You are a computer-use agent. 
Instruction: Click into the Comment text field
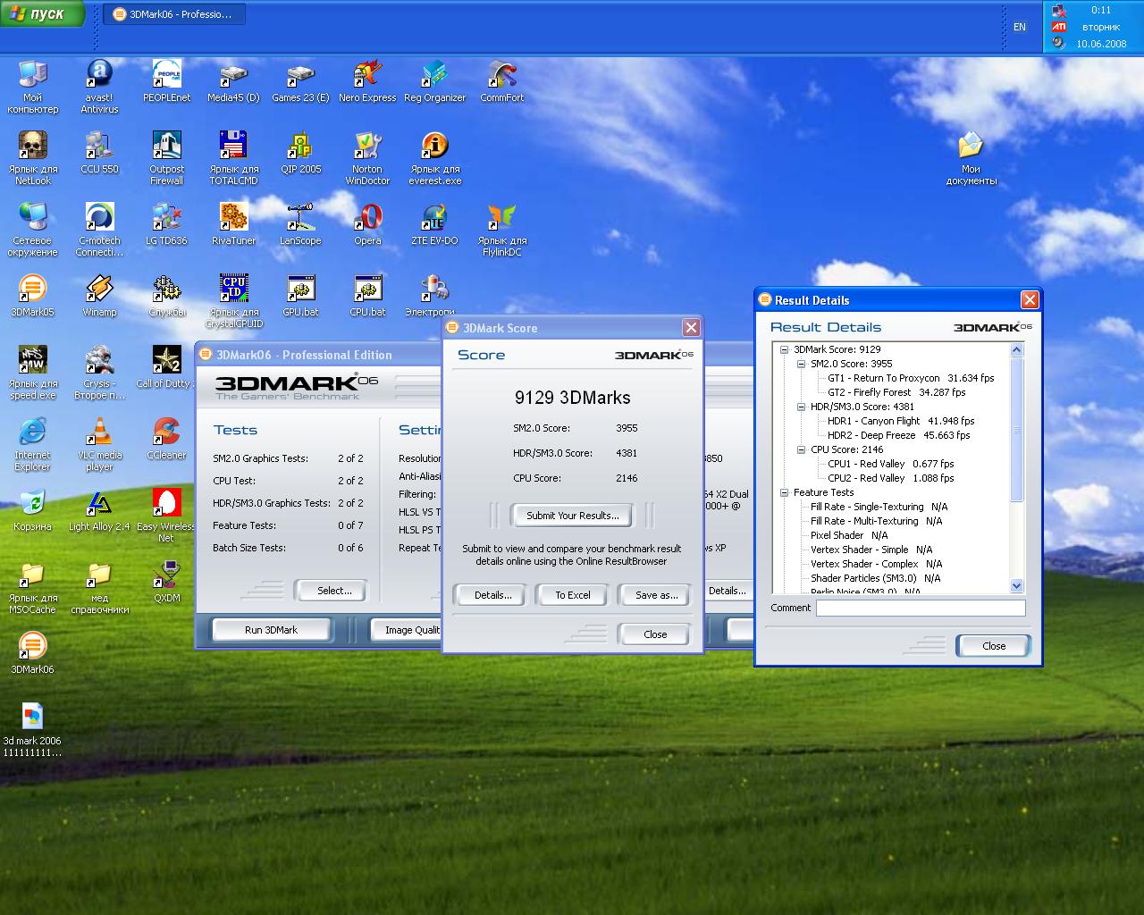coord(921,608)
